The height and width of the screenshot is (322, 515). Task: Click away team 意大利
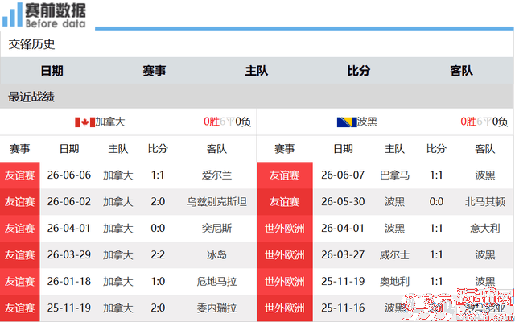(485, 228)
